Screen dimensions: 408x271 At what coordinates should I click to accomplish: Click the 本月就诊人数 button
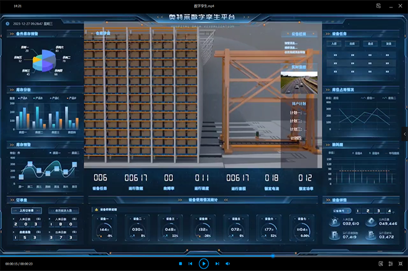coord(64,210)
